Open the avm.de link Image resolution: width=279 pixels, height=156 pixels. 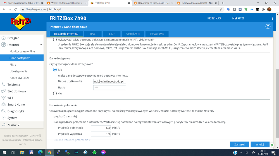point(22,144)
